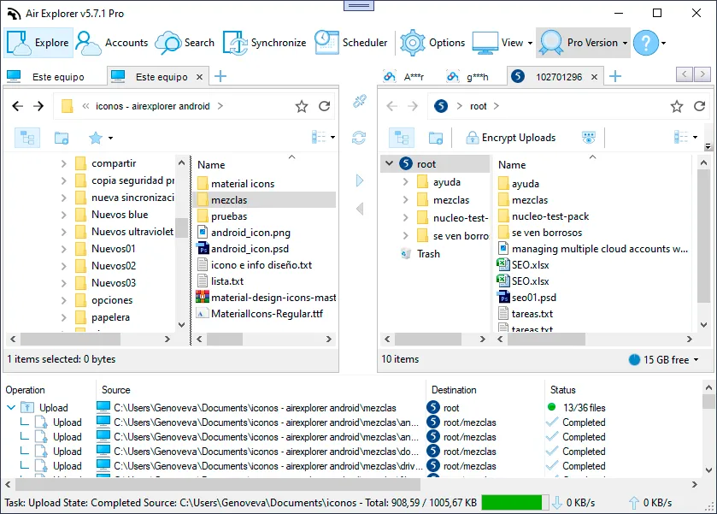Open the Accounts manager
717x514 pixels.
(x=112, y=43)
